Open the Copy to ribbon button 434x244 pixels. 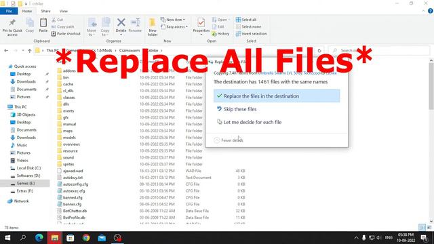105,27
